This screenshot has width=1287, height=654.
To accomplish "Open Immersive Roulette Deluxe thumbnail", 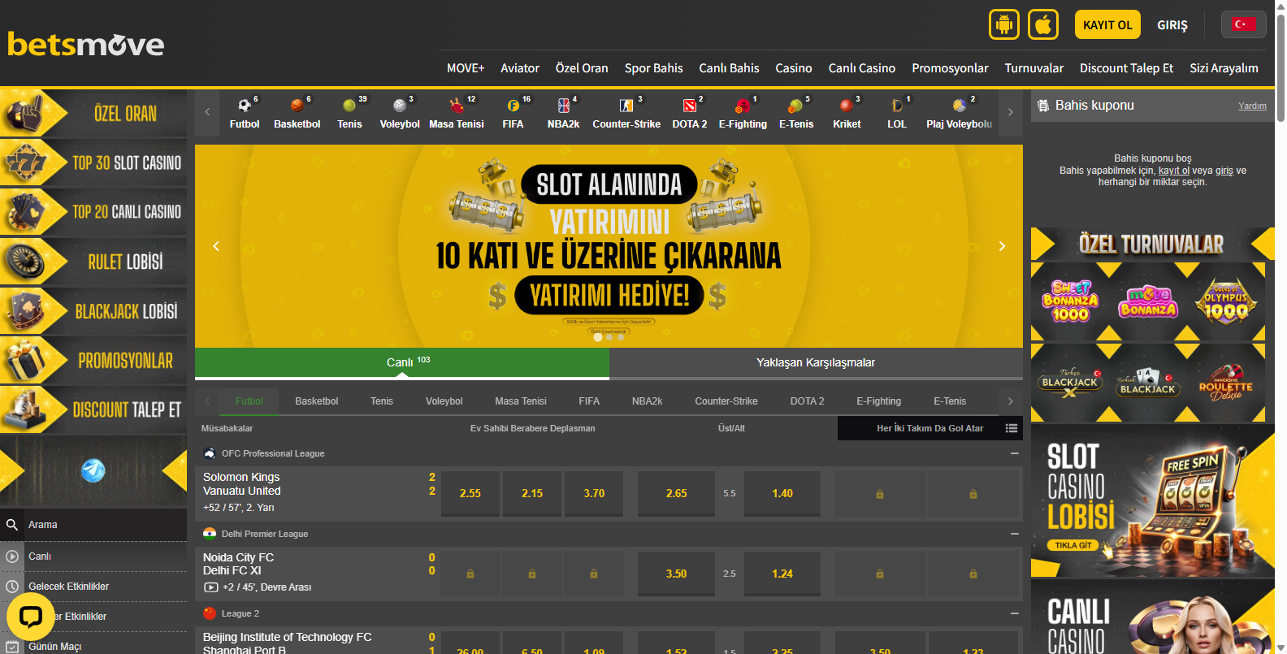I will (x=1226, y=382).
